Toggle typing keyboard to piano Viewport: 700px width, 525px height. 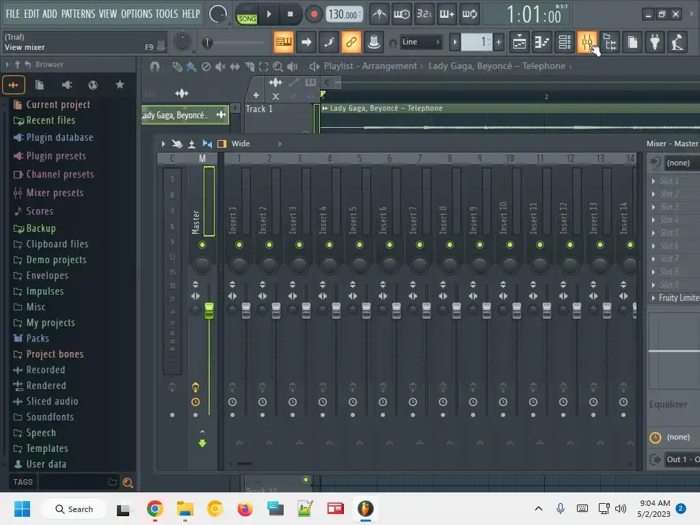pos(284,42)
